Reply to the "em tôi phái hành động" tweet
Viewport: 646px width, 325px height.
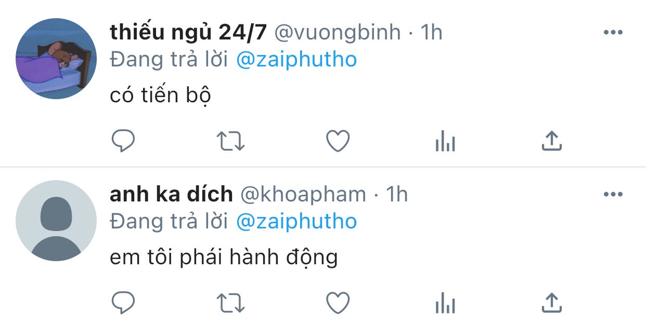[x=123, y=303]
